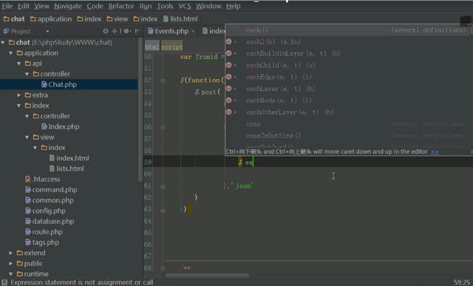Screen dimensions: 473x286
Task: Open the .htaccess file icon
Action: [x=28, y=179]
